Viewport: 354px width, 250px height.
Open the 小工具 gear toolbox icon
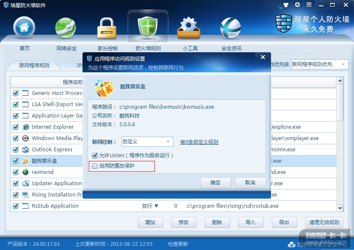click(189, 28)
